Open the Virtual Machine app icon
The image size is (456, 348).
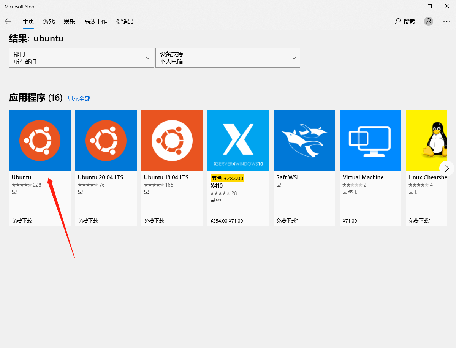point(370,141)
